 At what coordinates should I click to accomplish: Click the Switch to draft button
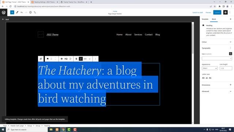point(197,12)
